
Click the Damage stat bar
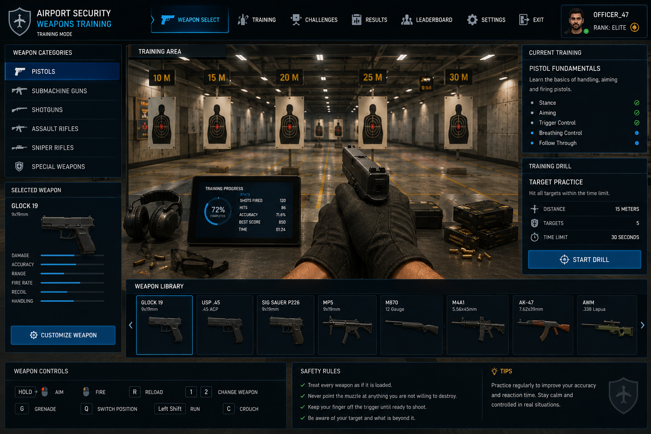pos(72,256)
